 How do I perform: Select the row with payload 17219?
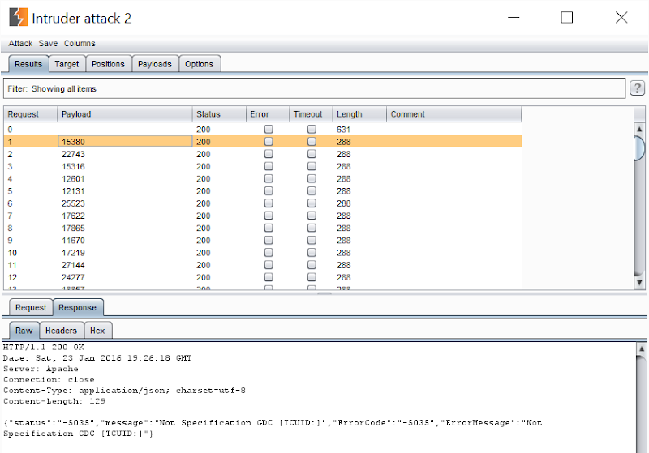263,253
